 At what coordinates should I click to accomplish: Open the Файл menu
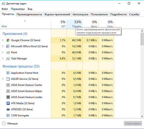pyautogui.click(x=5, y=9)
